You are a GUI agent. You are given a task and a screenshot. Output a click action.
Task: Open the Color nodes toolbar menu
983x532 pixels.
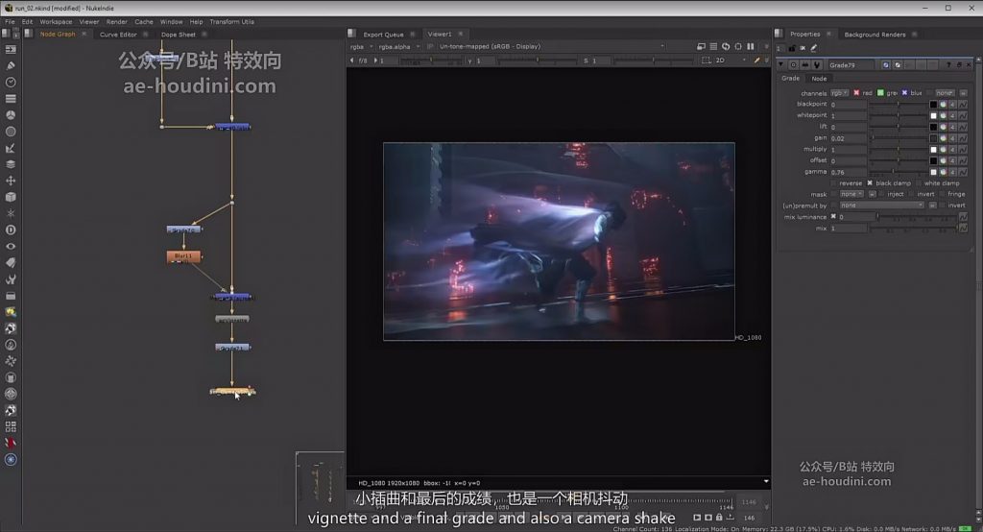(x=11, y=115)
